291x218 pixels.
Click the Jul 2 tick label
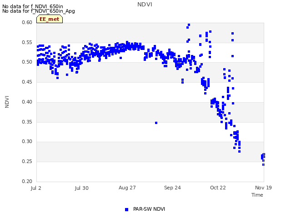tap(36, 188)
